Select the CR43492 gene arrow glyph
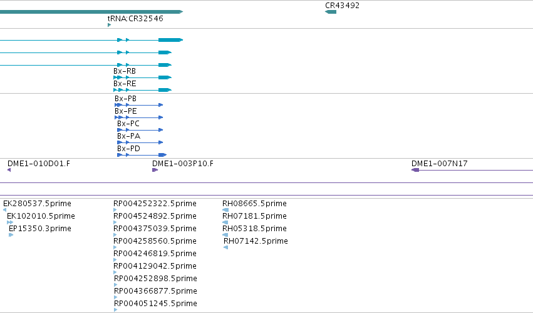The width and height of the screenshot is (533, 313). pos(331,12)
